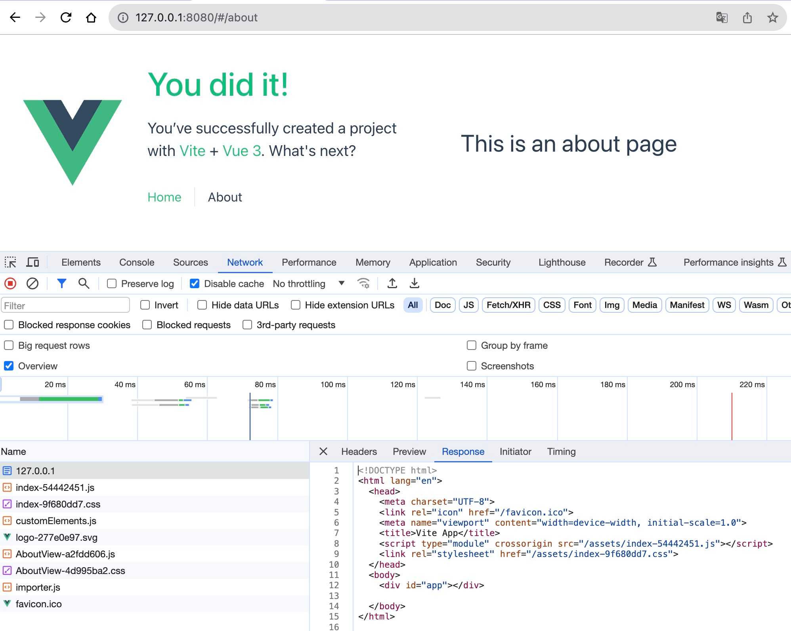Switch to the Preview tab
The height and width of the screenshot is (631, 791).
(409, 451)
